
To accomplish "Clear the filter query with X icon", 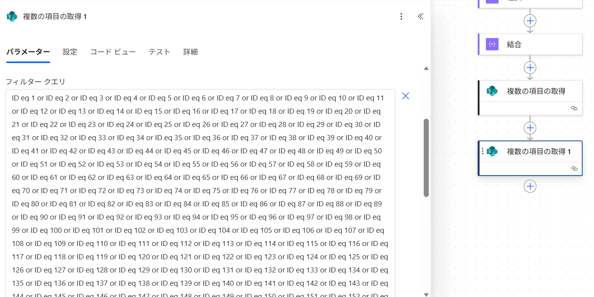I will 405,96.
